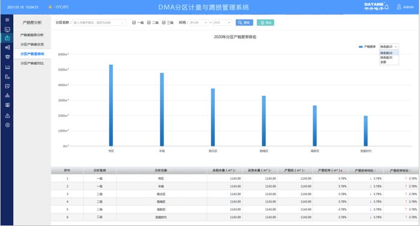Choose 排名前20 option in ranking list

click(389, 58)
